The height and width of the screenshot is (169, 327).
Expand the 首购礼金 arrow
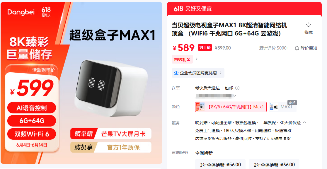coord(196,59)
